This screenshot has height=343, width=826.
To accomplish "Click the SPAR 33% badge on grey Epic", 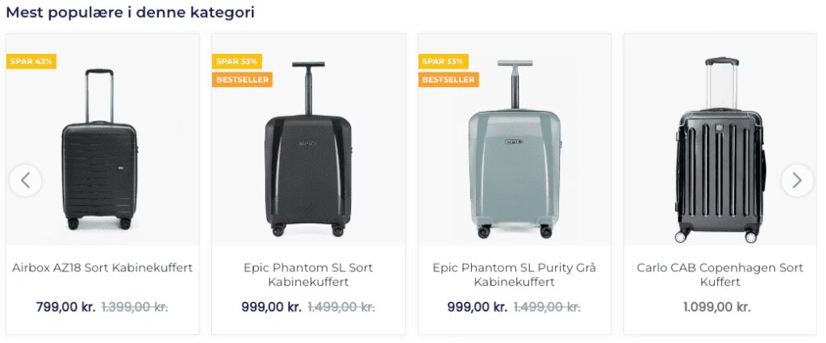I will click(x=443, y=61).
